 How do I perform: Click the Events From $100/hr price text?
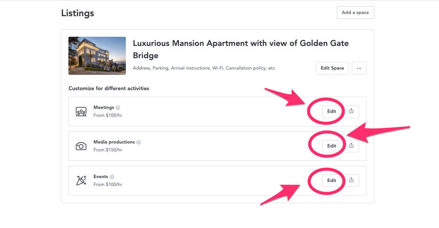point(108,184)
